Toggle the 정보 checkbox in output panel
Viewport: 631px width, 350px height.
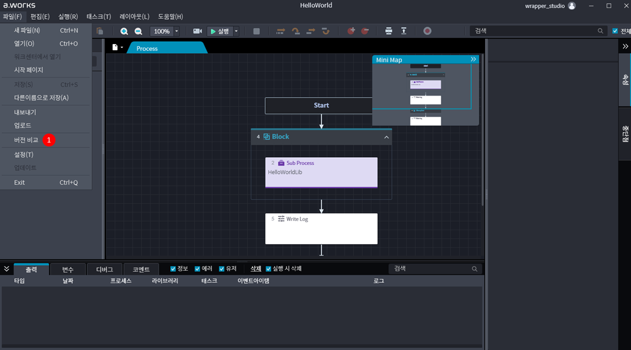coord(173,269)
